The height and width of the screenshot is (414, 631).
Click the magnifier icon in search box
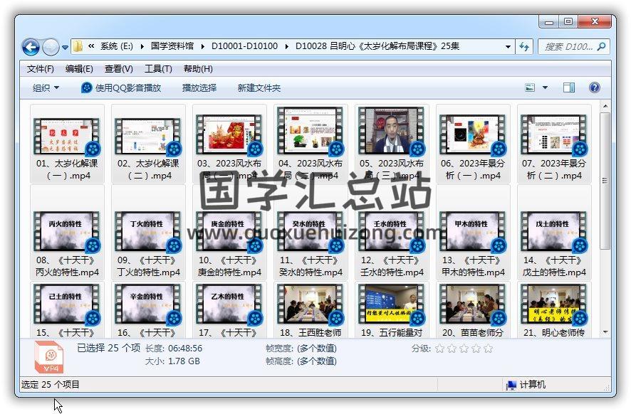pyautogui.click(x=601, y=47)
